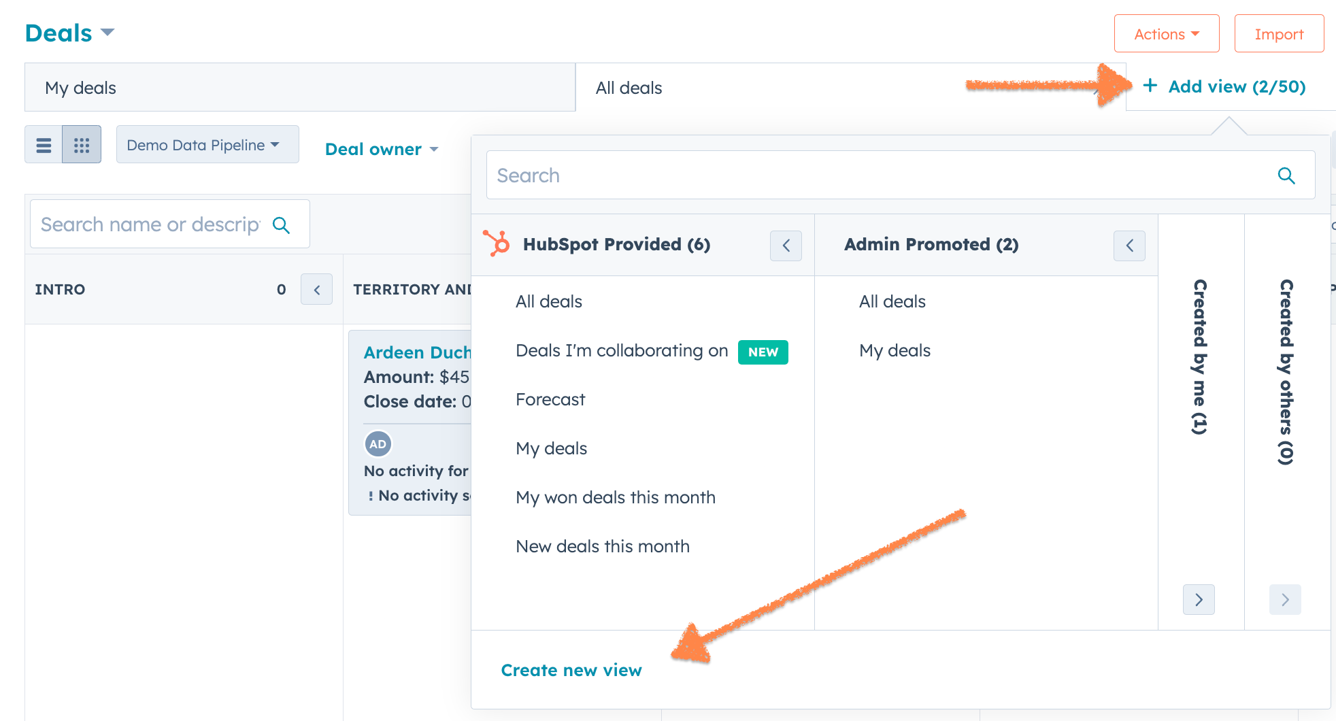Viewport: 1336px width, 721px height.
Task: Click the Import button
Action: (x=1279, y=34)
